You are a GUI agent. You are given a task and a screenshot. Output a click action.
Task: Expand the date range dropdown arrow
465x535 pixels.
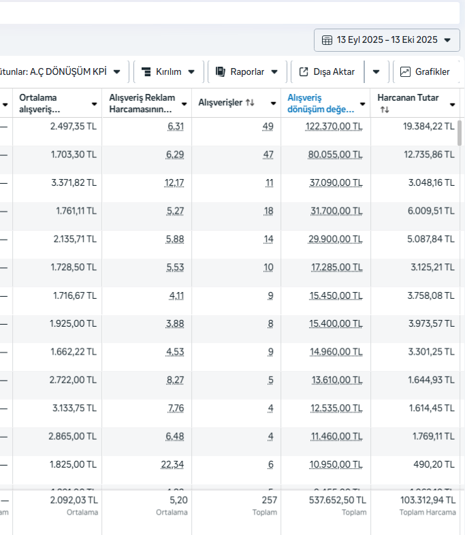click(x=447, y=40)
